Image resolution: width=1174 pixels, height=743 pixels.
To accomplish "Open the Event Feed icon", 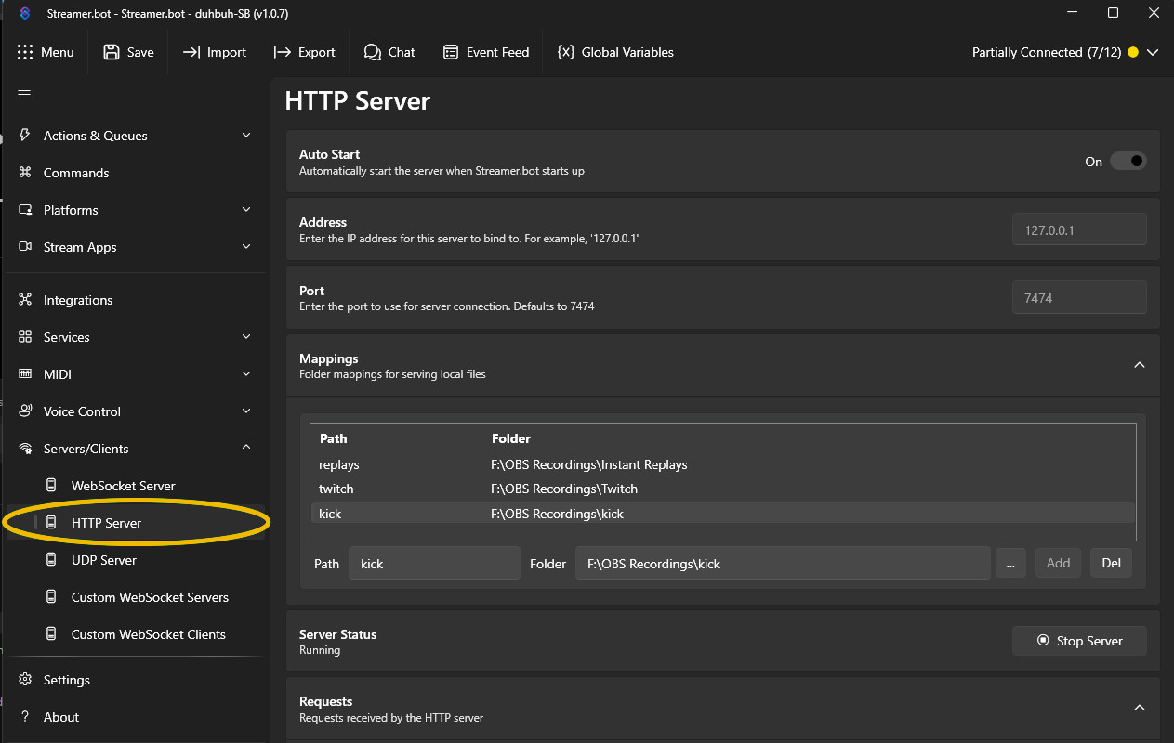I will 451,52.
